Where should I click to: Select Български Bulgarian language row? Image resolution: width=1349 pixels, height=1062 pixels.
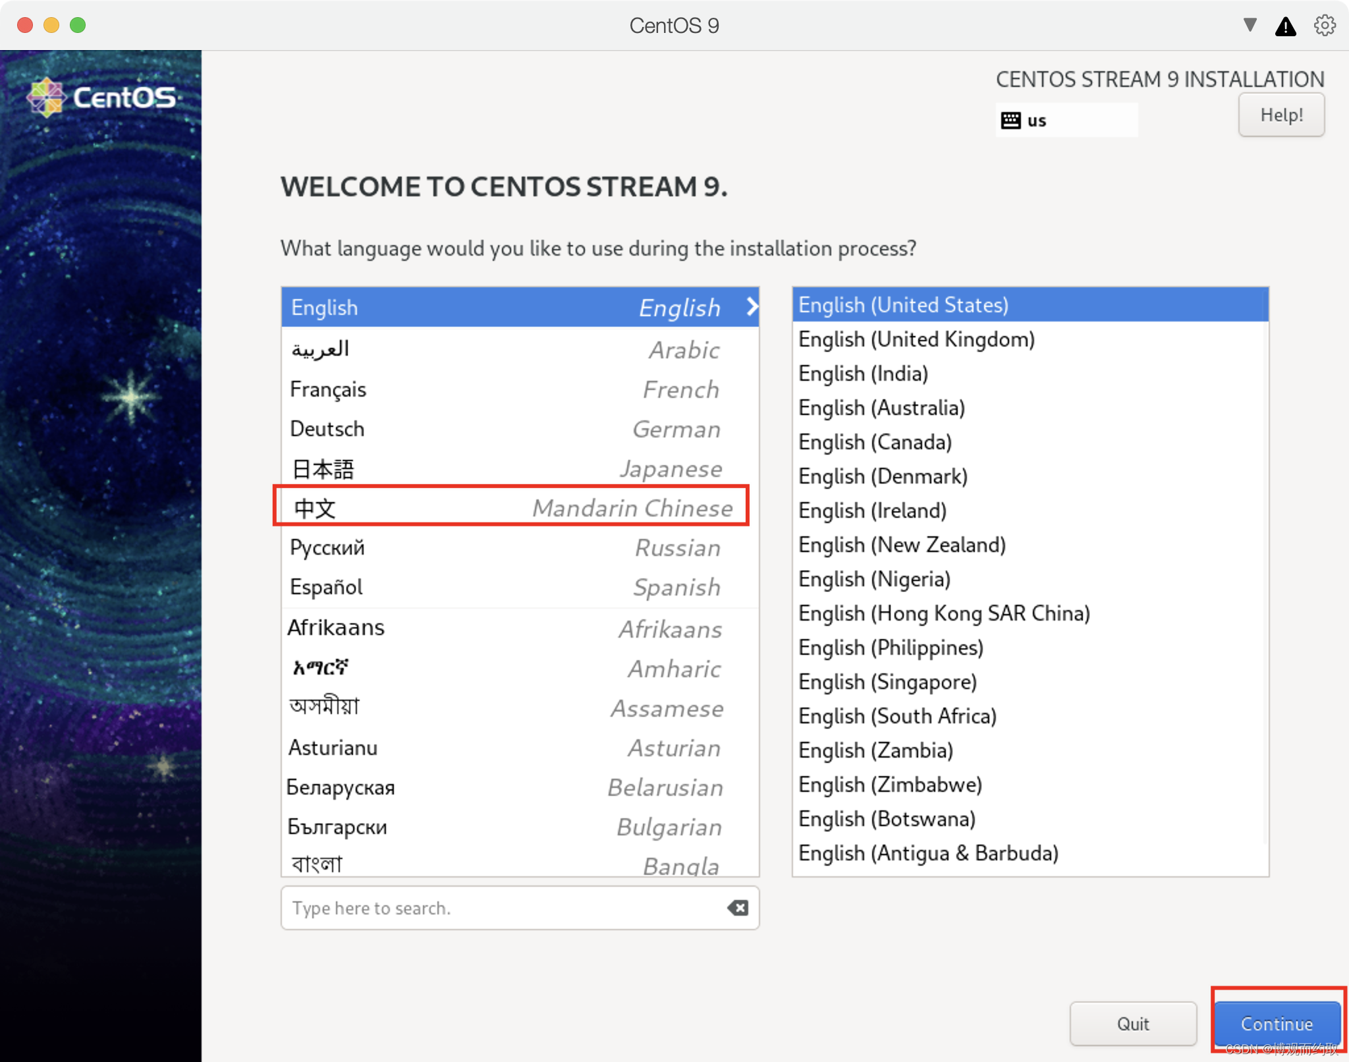(x=520, y=826)
